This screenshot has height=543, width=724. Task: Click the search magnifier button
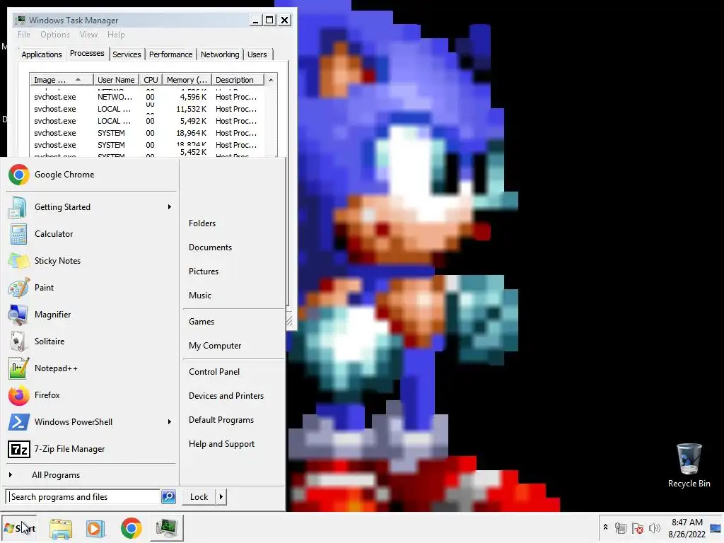pos(168,497)
